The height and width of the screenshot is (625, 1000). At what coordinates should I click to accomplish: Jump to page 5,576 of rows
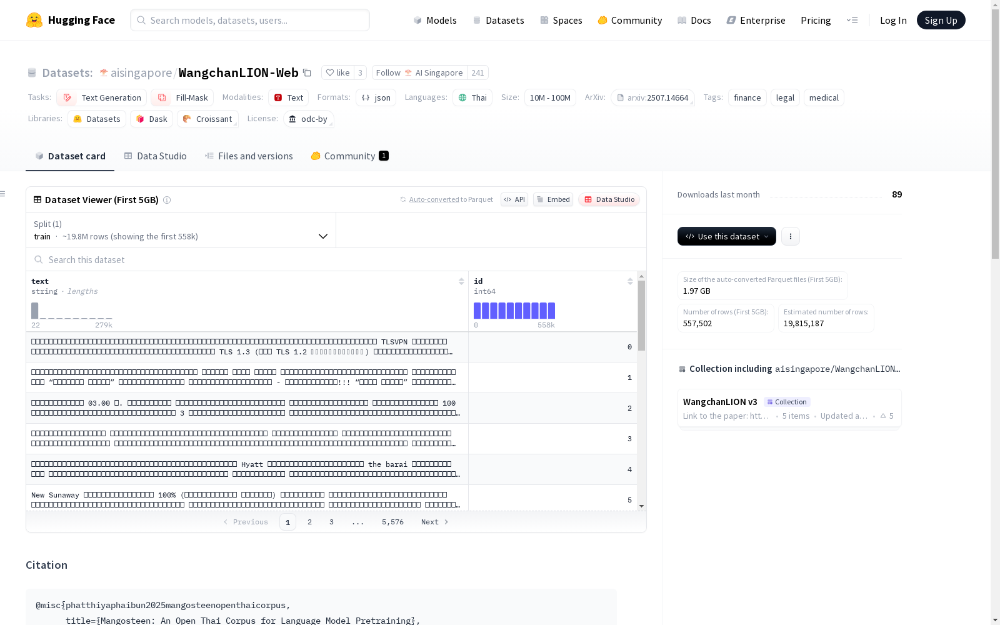pos(392,522)
